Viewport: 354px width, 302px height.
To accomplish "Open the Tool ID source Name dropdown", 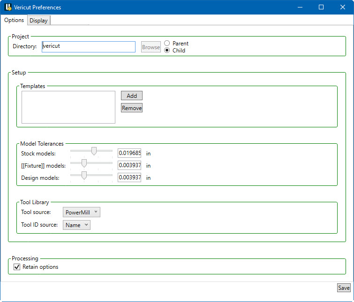I will 76,225.
